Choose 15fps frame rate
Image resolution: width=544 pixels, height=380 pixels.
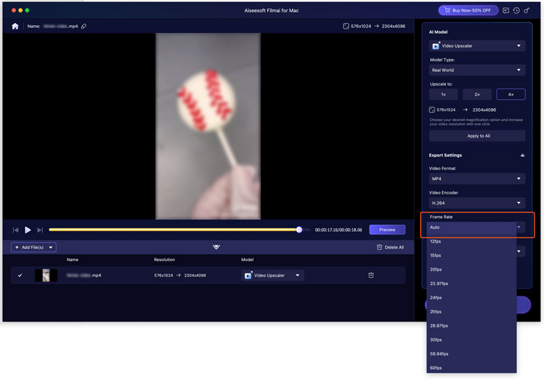[x=471, y=256]
